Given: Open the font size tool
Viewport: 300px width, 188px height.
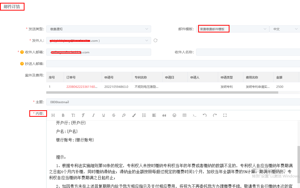Looking at the screenshot, I should (73, 115).
